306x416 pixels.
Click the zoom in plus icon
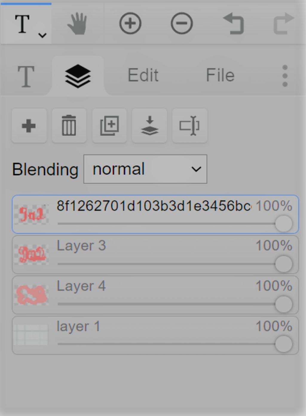130,23
